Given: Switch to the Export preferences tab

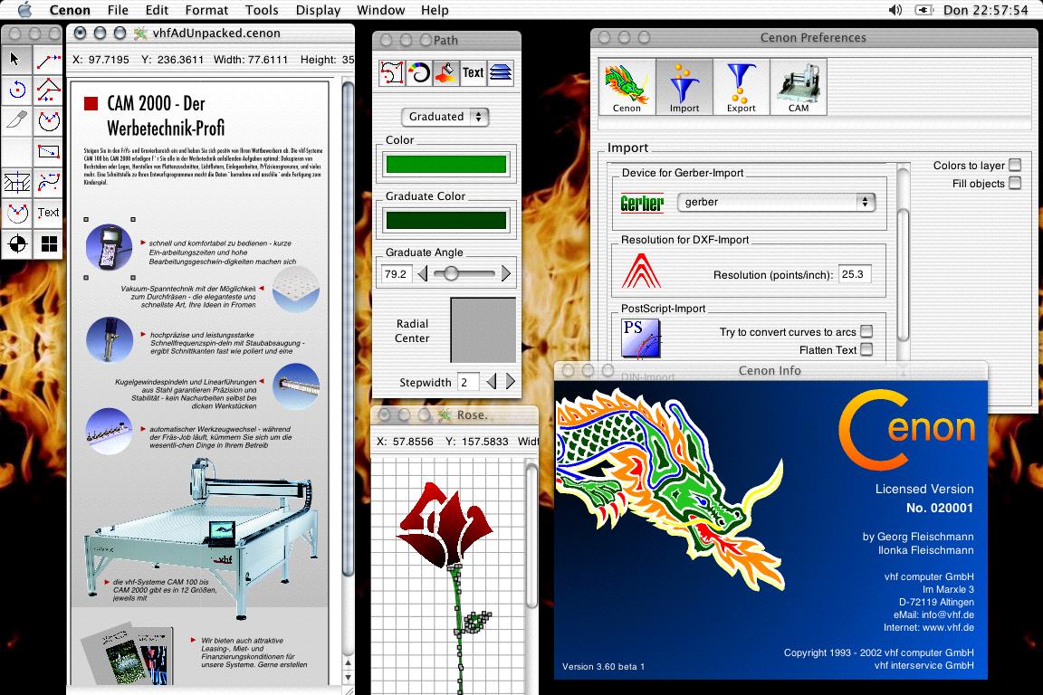Looking at the screenshot, I should [741, 88].
